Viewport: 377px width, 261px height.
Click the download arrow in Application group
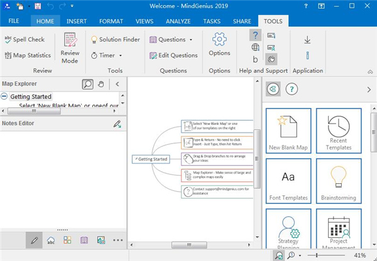click(307, 40)
